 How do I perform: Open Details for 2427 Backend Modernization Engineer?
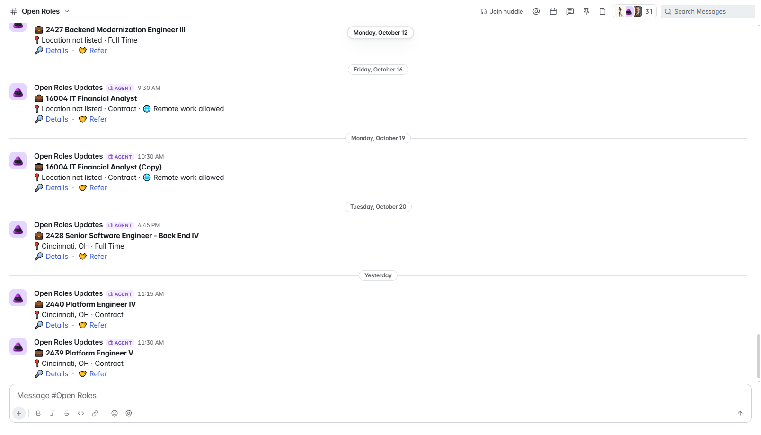click(x=57, y=51)
